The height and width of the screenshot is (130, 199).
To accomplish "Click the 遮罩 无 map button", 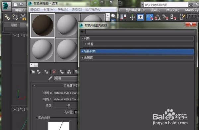I will (65, 106).
